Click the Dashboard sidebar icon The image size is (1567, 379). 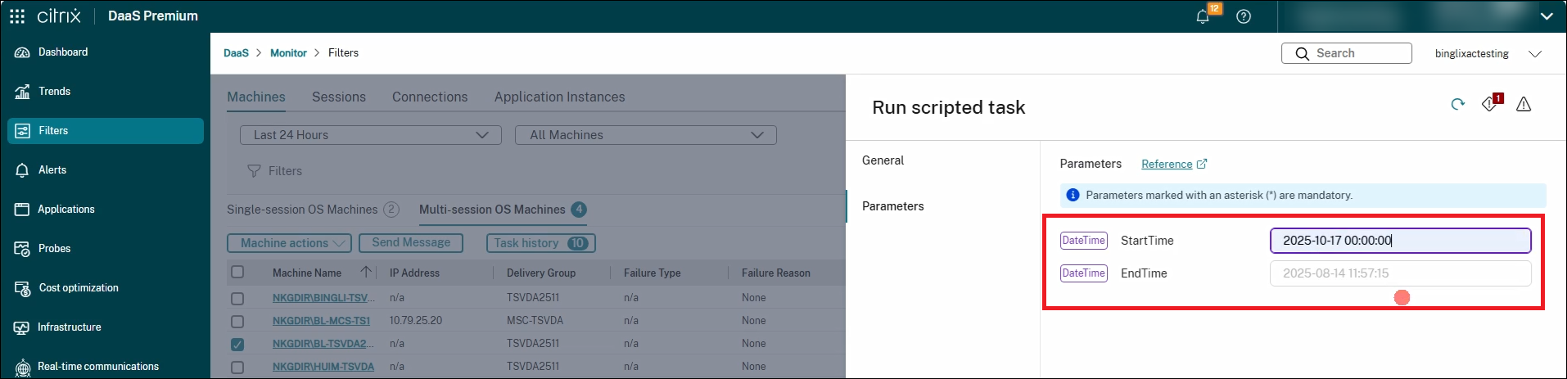tap(22, 52)
